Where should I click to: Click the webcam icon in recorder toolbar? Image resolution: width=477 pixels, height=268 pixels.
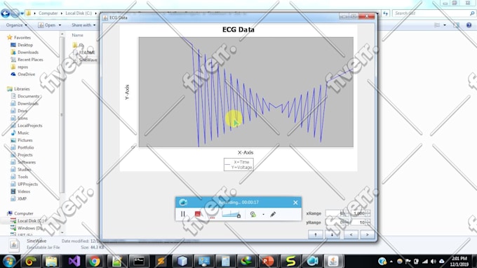coord(253,214)
